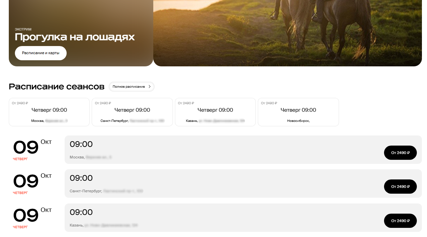Click От 2490 ₽ button in Москва row
Screen dimensions: 427x237
pyautogui.click(x=400, y=153)
